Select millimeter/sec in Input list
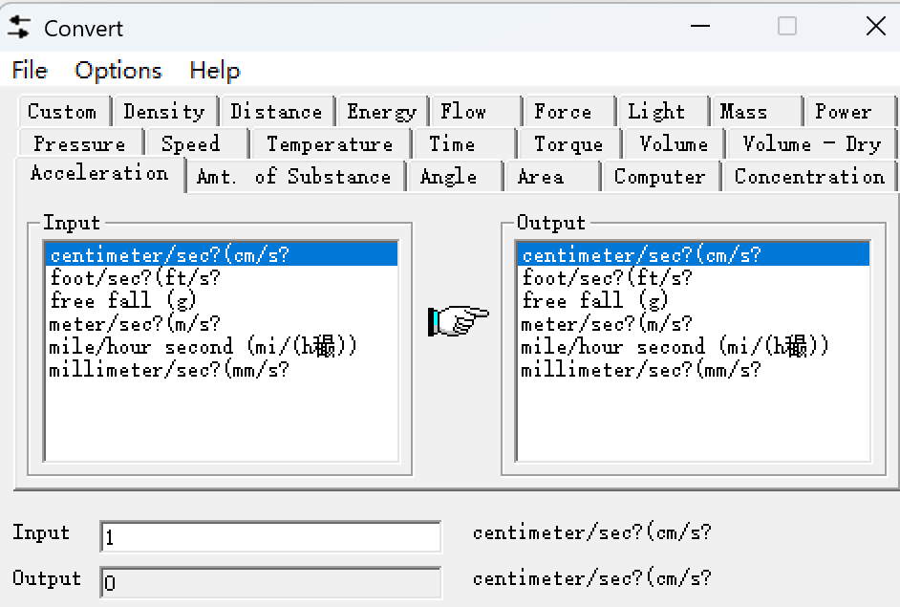Image resolution: width=900 pixels, height=607 pixels. (169, 370)
